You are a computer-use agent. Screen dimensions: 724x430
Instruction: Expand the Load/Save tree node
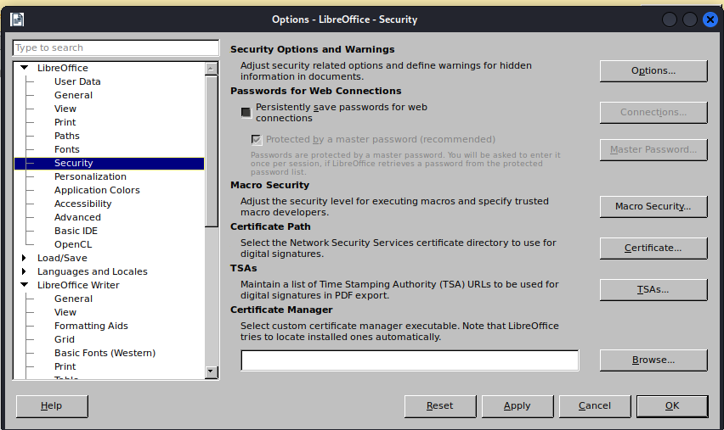click(x=25, y=258)
